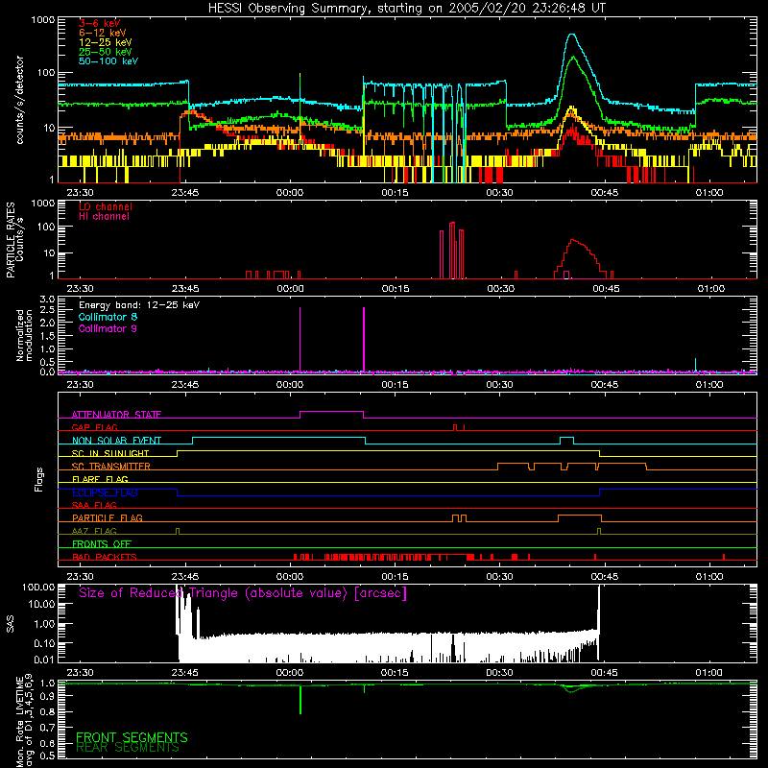Click the 'SAA FLAG' label
This screenshot has height=768, width=768.
click(94, 505)
